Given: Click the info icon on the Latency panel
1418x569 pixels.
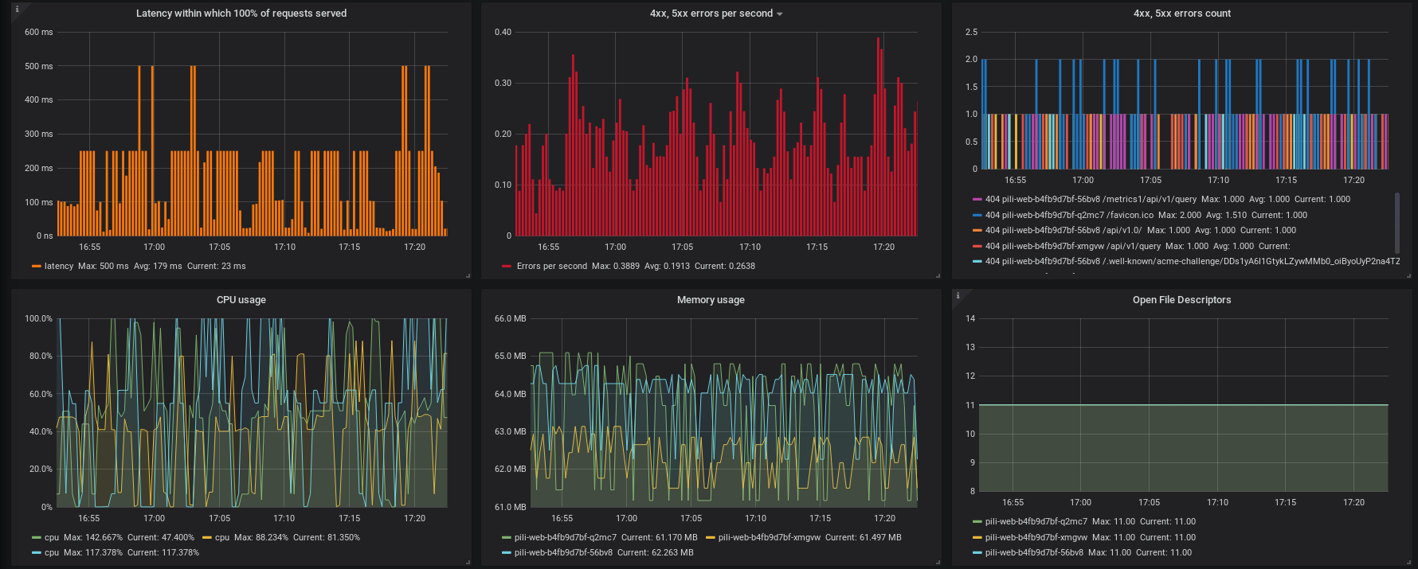Looking at the screenshot, I should click(17, 10).
